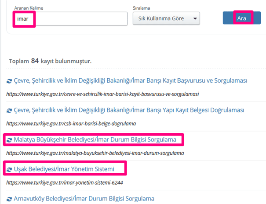The image size is (266, 204).
Task: Open Malatya İmar Durum Bilgisi Sorgulama link
Action: tap(95, 140)
